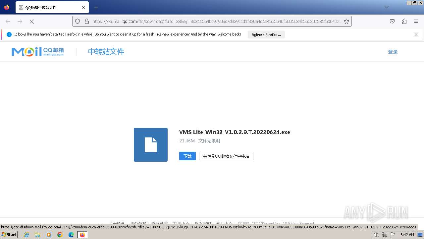Screen dimensions: 424x239
Task: Open Firefox application hamburger menu
Action: point(416,21)
